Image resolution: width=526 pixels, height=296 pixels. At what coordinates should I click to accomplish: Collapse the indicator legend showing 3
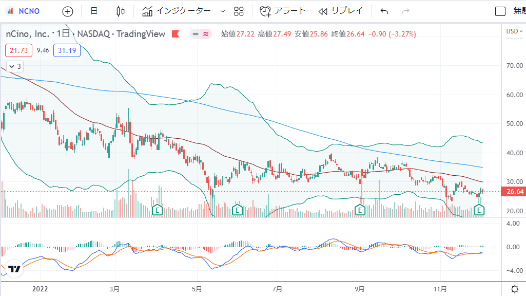(x=15, y=66)
